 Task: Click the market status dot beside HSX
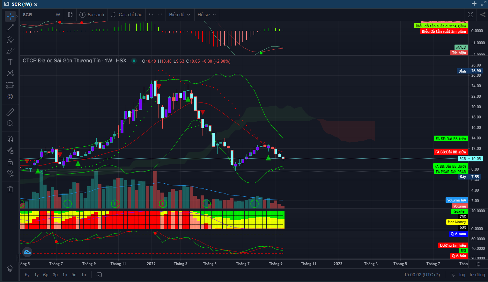pyautogui.click(x=134, y=61)
